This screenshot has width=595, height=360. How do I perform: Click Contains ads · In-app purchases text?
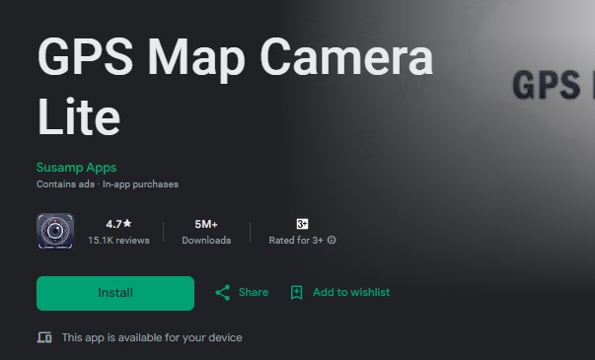(108, 184)
